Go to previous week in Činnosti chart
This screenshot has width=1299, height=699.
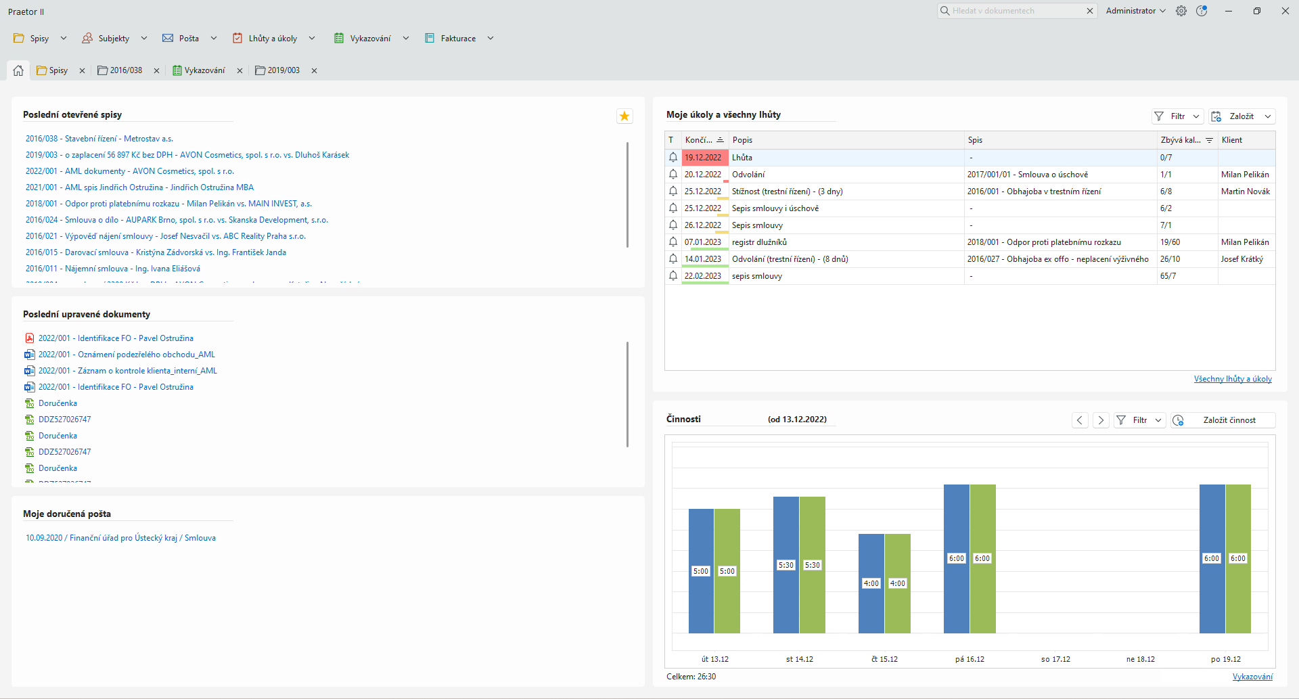(1080, 420)
